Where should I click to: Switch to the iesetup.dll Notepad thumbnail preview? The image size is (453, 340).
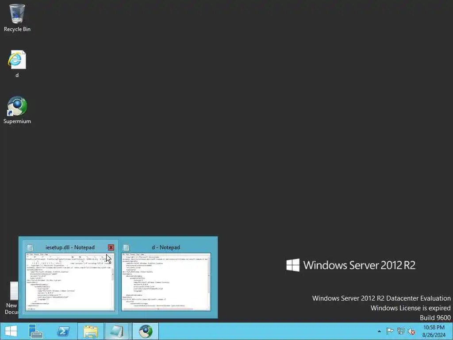(70, 282)
